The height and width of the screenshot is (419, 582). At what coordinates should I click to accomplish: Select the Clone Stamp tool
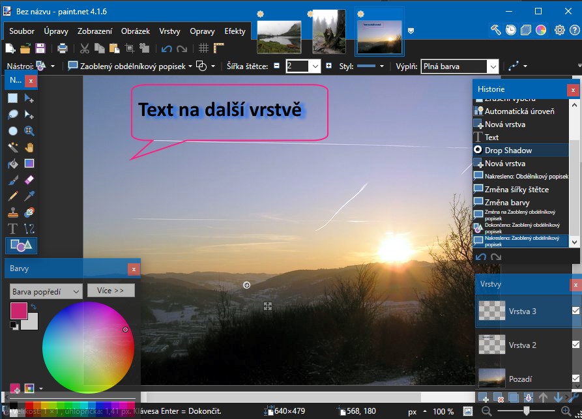coord(12,212)
